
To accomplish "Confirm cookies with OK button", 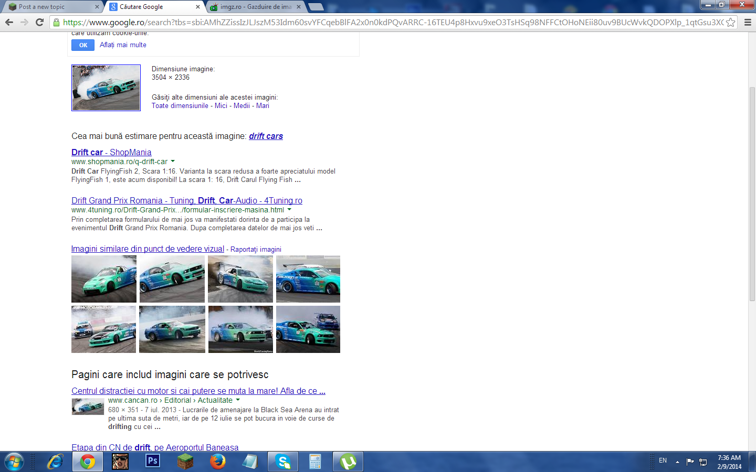I will pos(83,45).
